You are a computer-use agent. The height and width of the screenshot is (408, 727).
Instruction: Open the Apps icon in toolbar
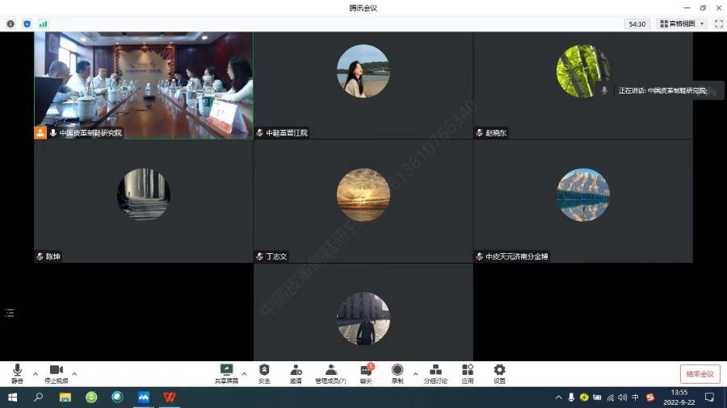(x=468, y=373)
